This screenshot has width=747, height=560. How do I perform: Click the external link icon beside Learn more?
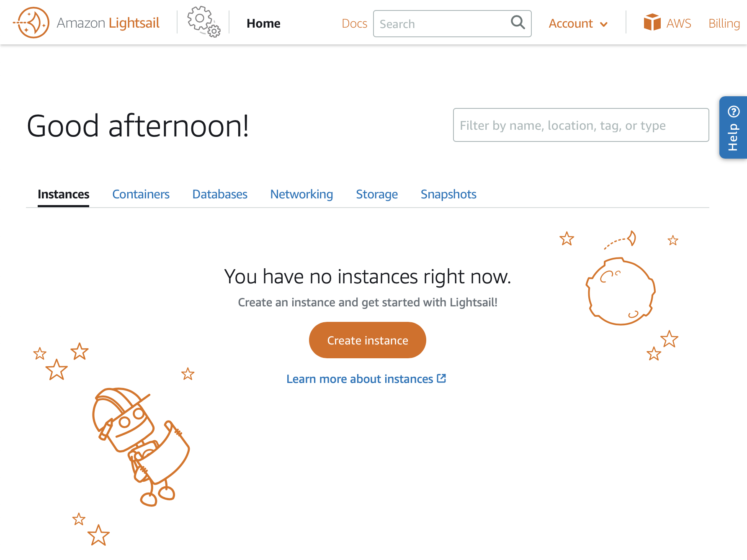pos(441,378)
